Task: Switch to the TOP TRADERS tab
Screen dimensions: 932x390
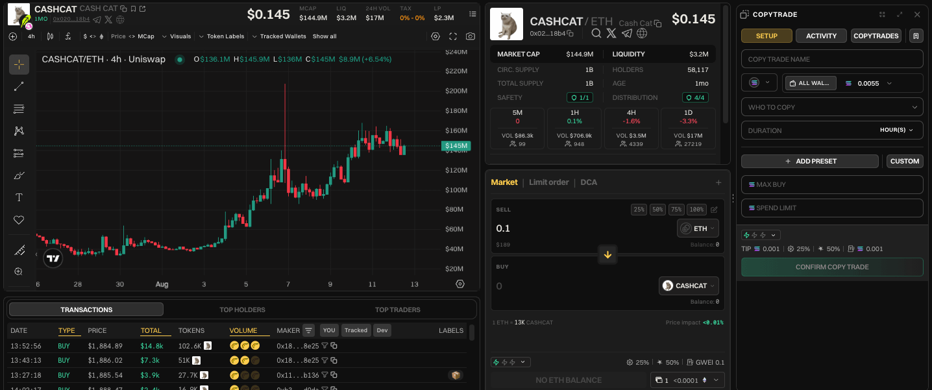Action: coord(398,310)
